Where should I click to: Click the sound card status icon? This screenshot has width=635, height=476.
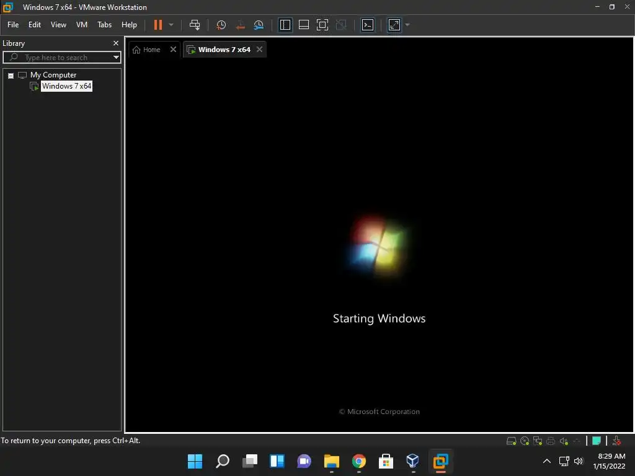tap(564, 441)
